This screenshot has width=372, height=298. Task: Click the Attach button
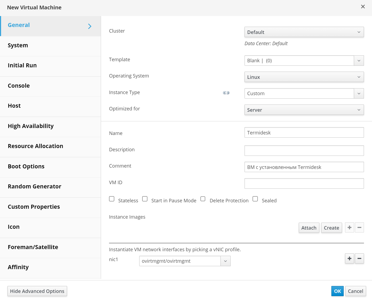[x=309, y=228]
